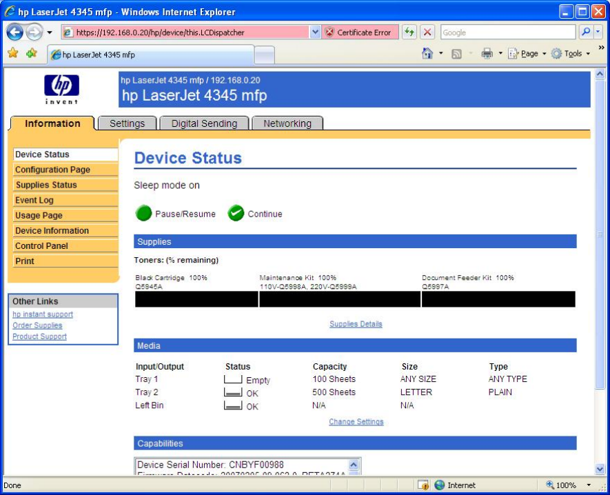Click the Product Support link

39,336
